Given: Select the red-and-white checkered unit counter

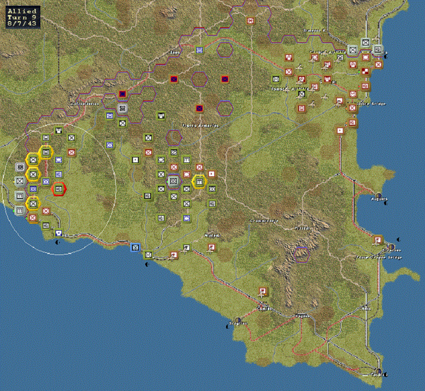Looking at the screenshot, I should (365, 72).
